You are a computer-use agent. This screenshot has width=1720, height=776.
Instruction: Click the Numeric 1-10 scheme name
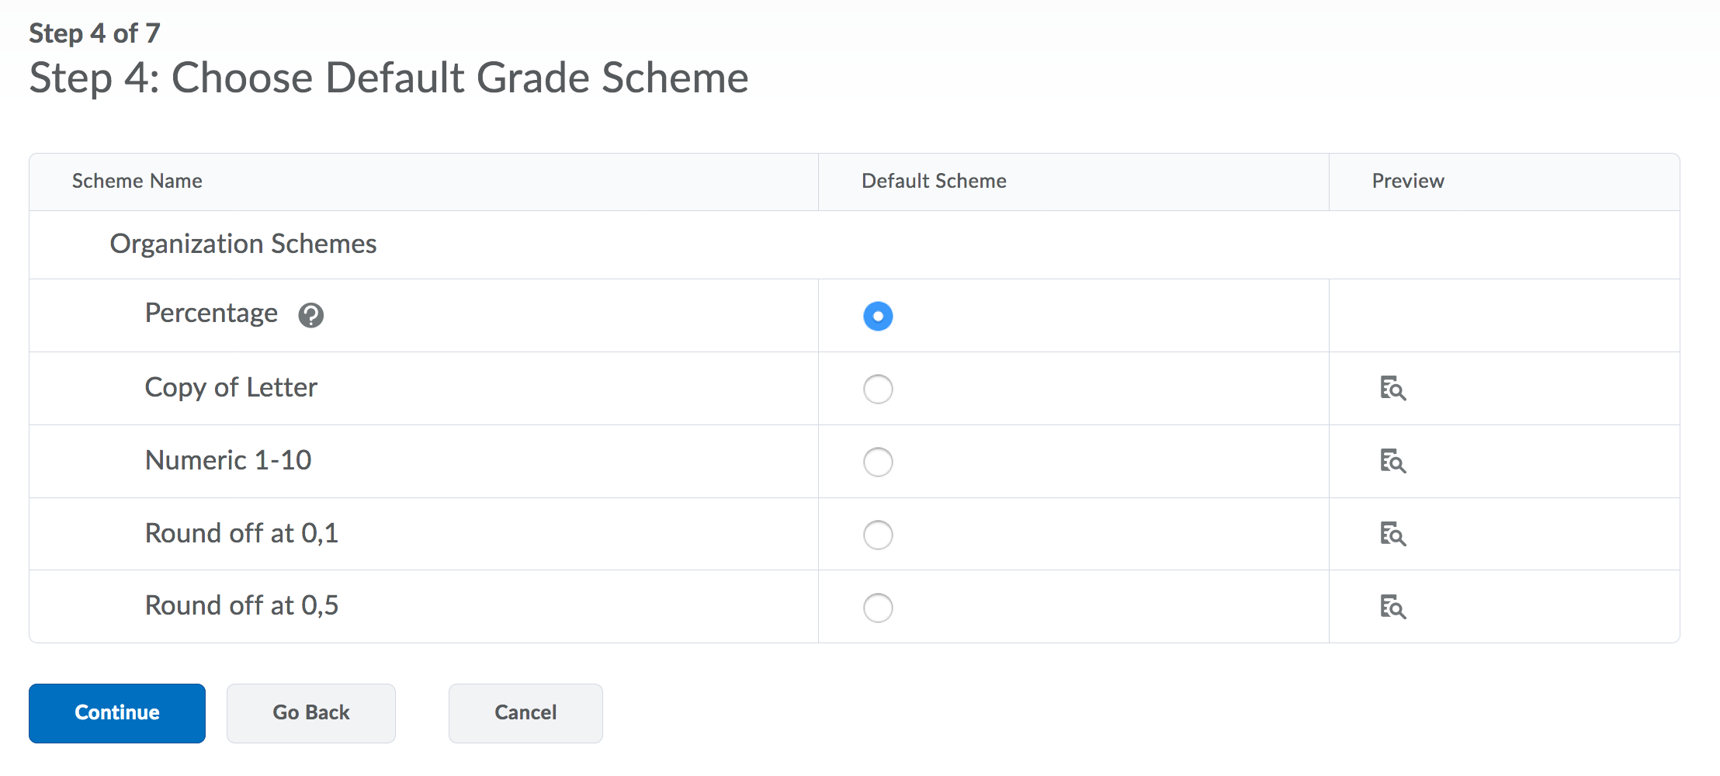point(228,460)
